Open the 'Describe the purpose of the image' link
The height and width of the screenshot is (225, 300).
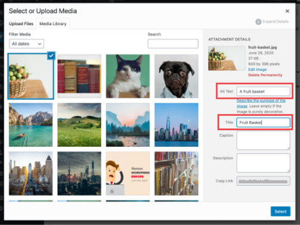pyautogui.click(x=261, y=103)
